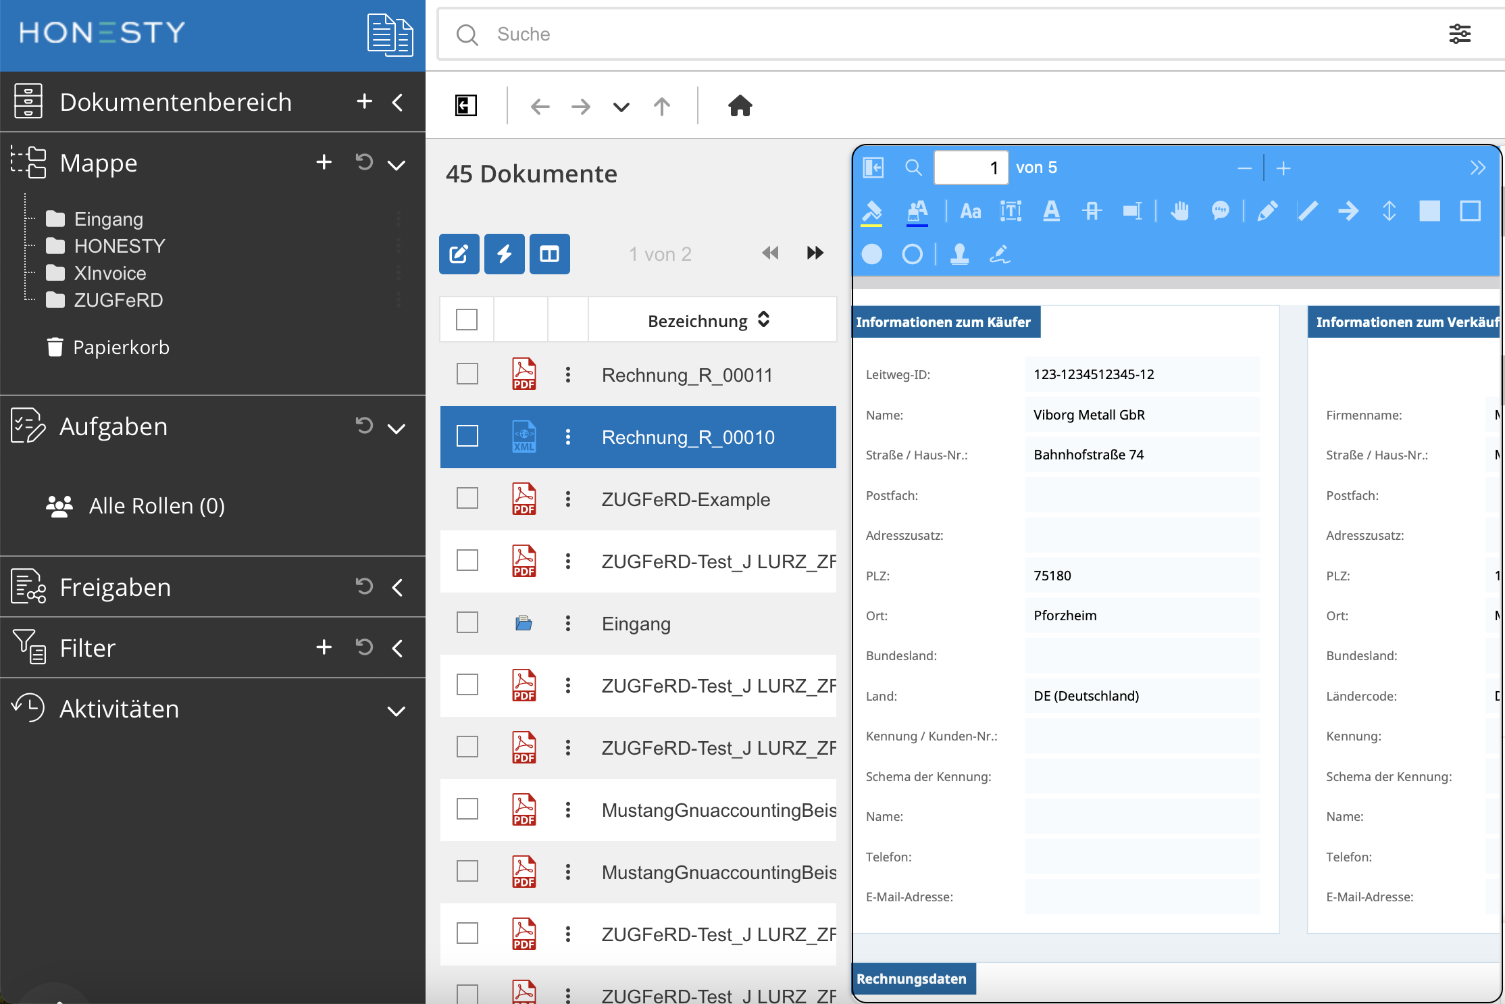
Task: Open the row menu for Rechnung_R_00010
Action: point(568,436)
